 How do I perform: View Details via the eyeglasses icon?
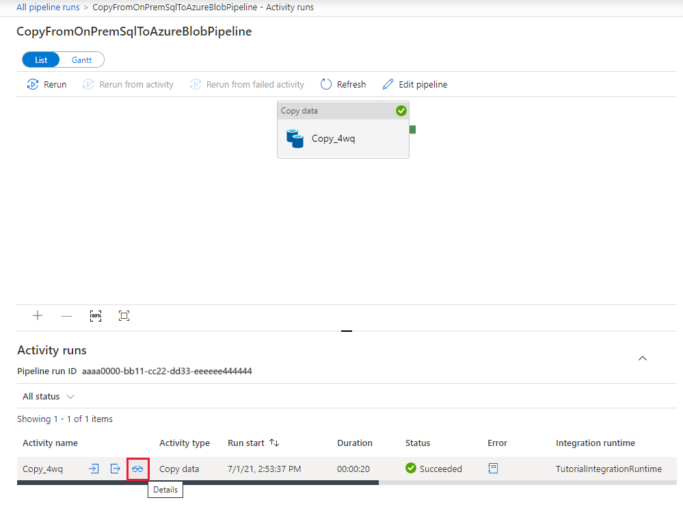(x=137, y=469)
